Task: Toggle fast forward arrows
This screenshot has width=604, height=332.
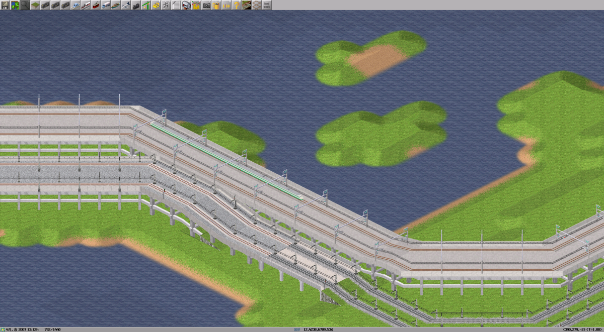Action: pos(226,5)
